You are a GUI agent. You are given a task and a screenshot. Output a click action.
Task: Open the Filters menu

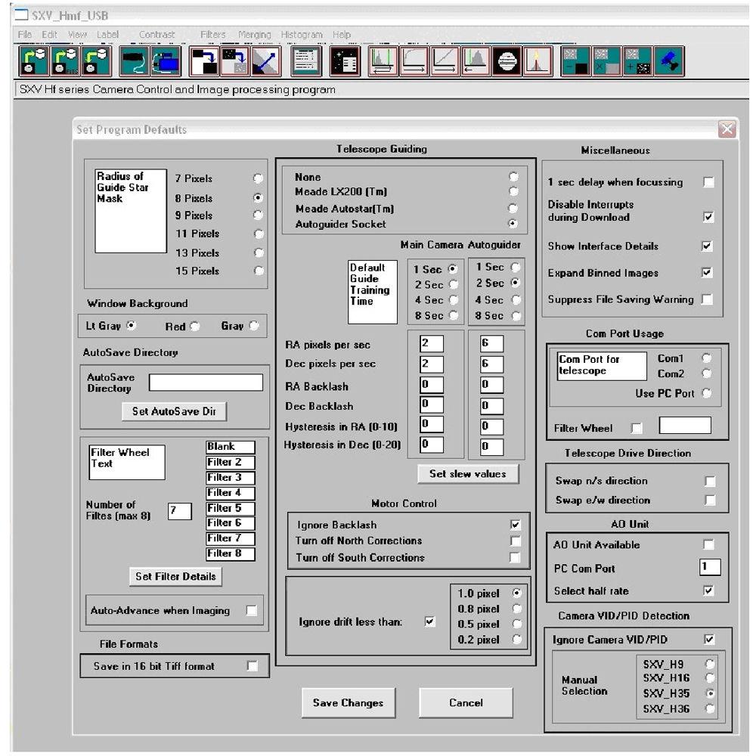pos(213,35)
